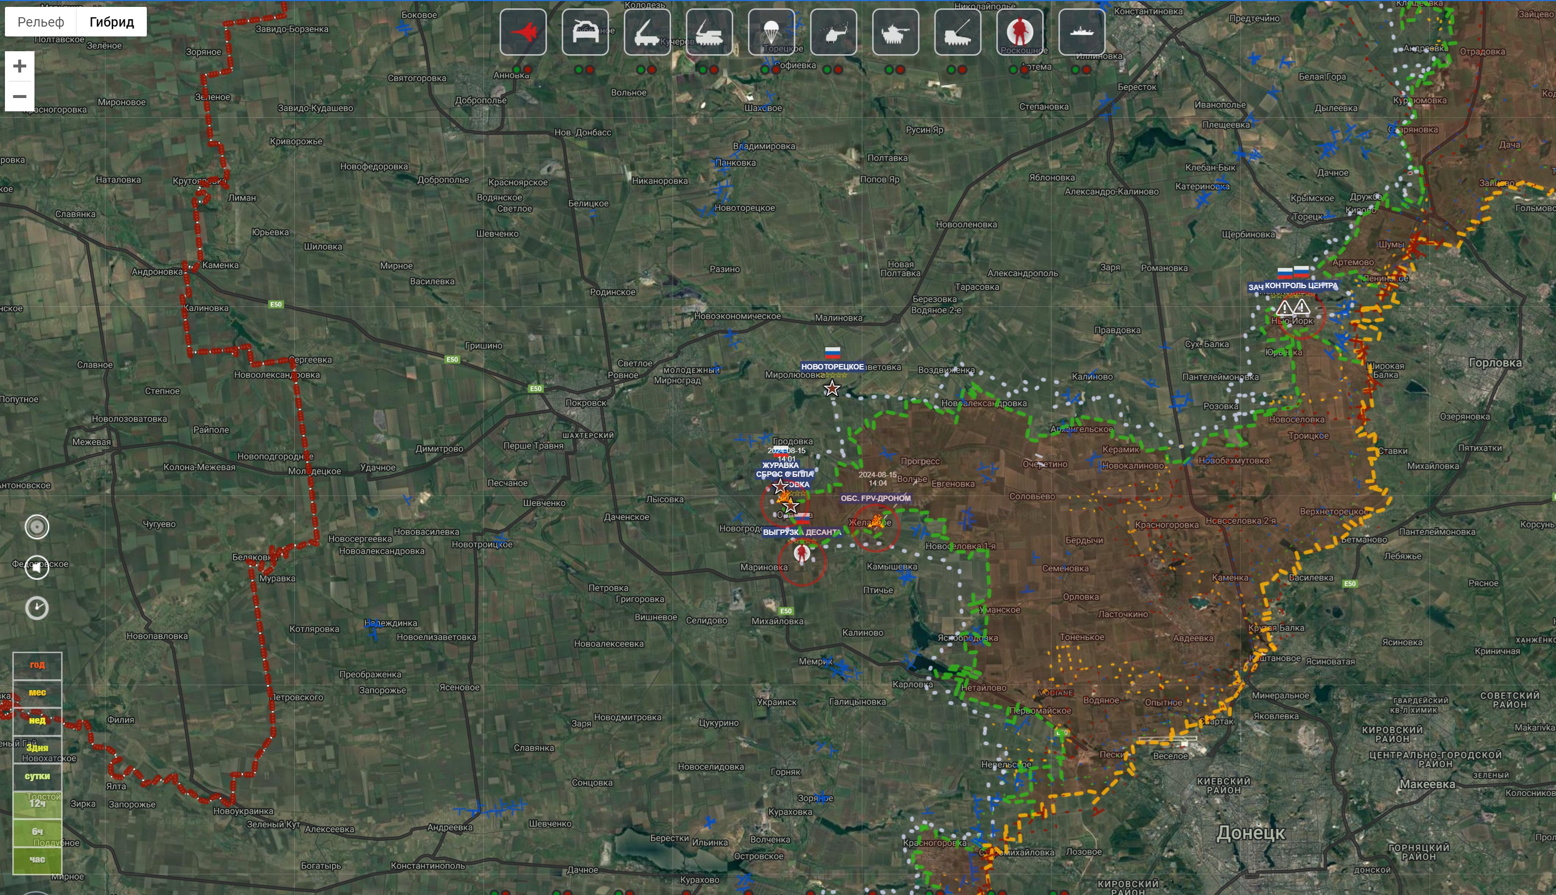This screenshot has height=895, width=1556.
Task: Switch to the Гибрид map tab
Action: (111, 22)
